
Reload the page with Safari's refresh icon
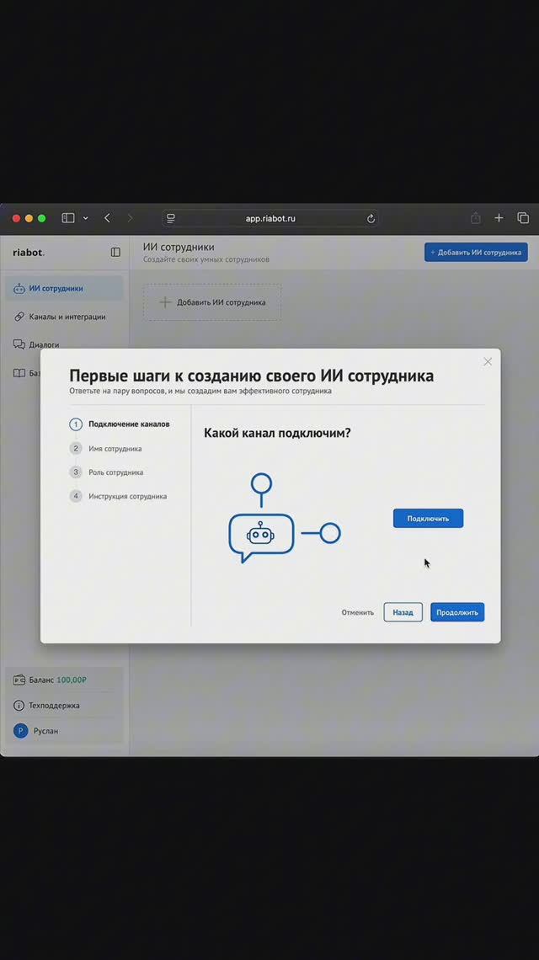coord(371,219)
